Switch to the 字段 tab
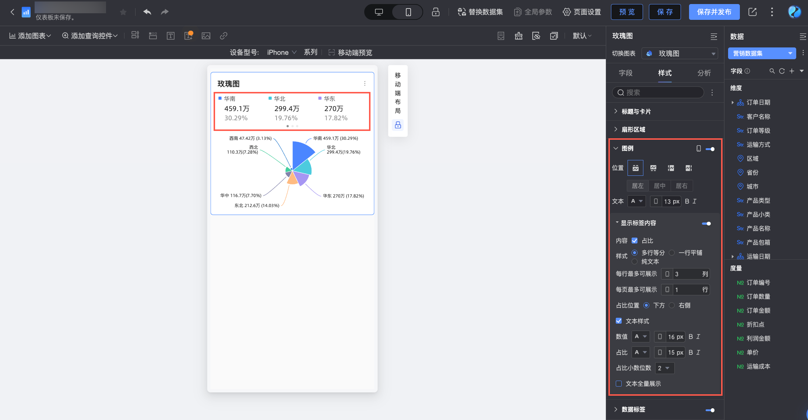 tap(625, 73)
